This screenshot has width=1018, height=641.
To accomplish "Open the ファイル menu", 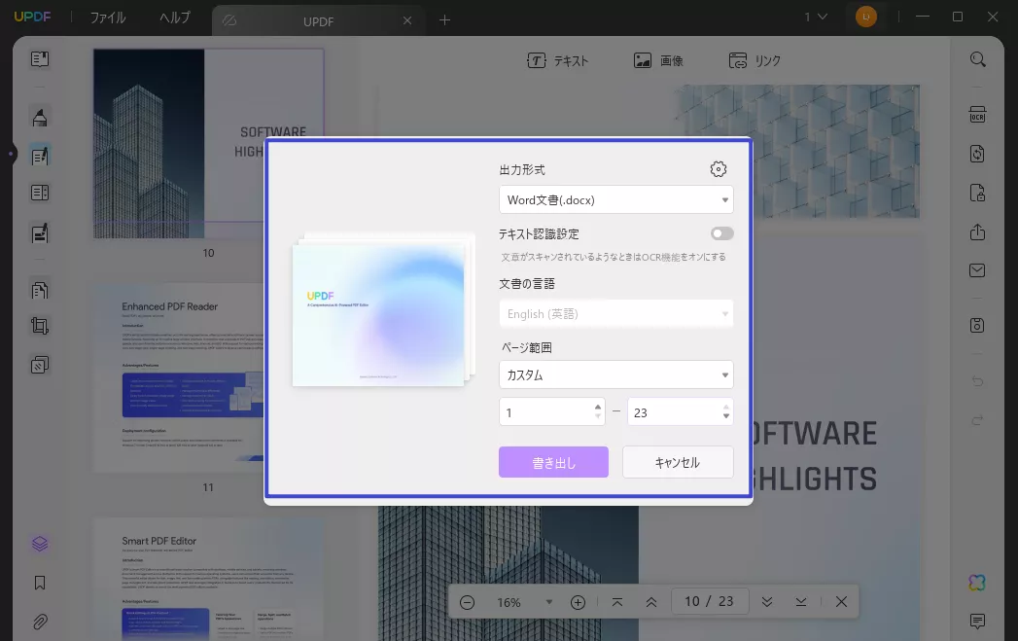I will pos(108,18).
